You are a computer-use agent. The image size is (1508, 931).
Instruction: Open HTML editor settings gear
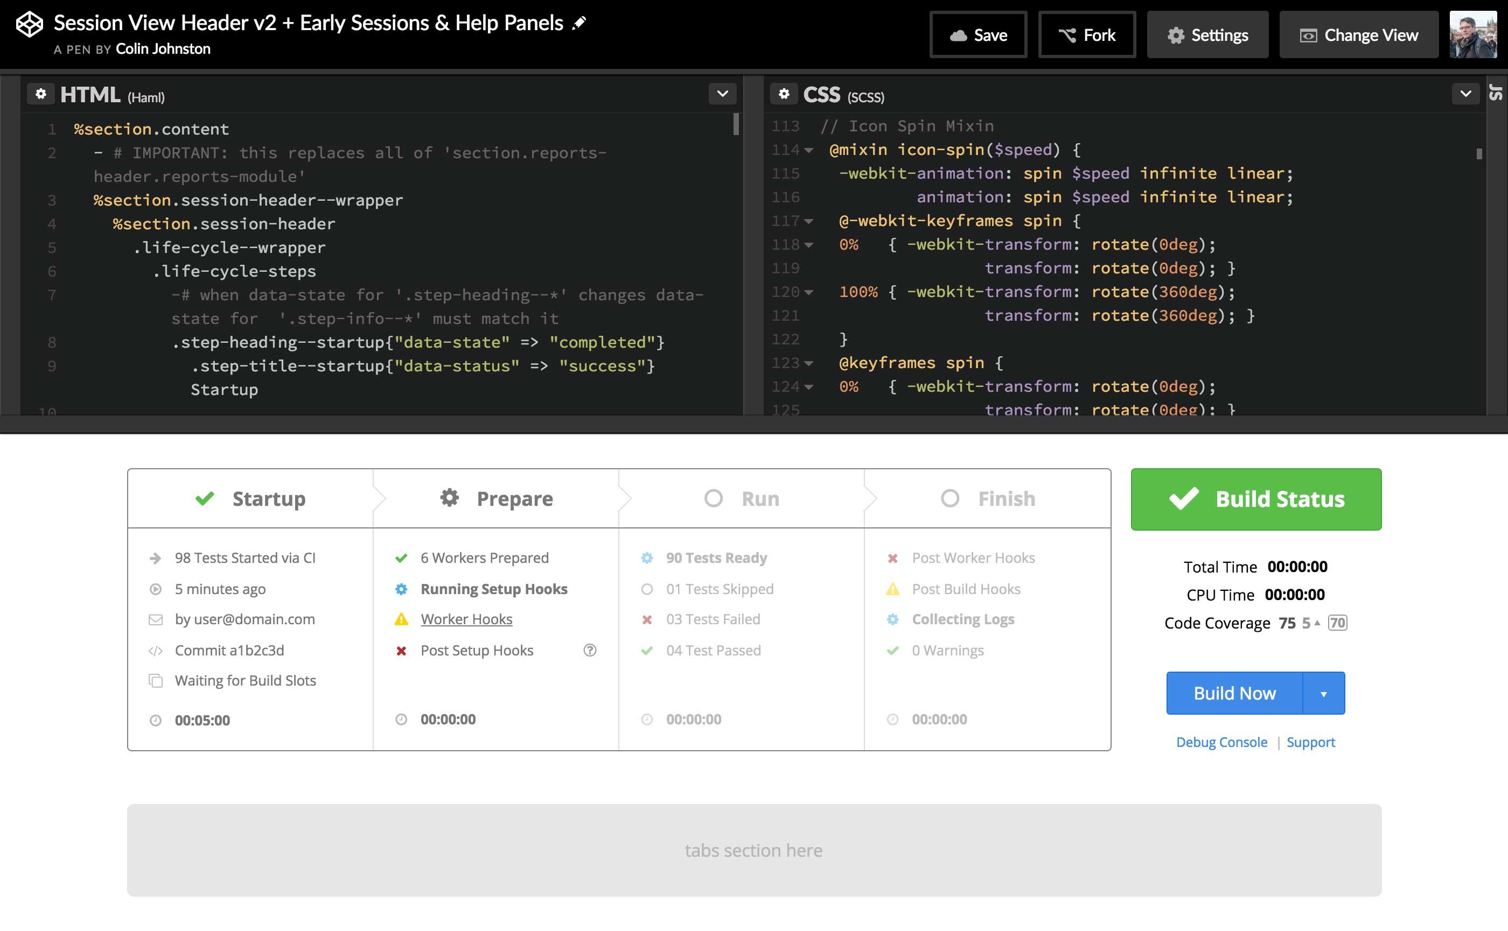41,94
